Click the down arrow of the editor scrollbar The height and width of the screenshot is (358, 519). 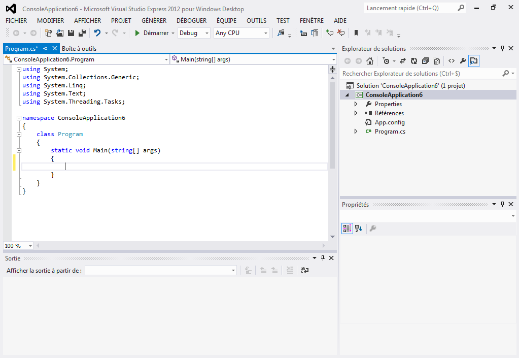tap(333, 237)
